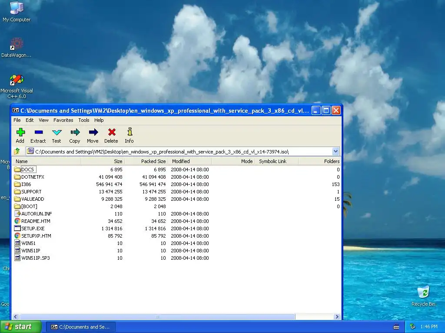The width and height of the screenshot is (445, 333).
Task: Click the horizontal scrollbar right arrow
Action: tap(337, 317)
